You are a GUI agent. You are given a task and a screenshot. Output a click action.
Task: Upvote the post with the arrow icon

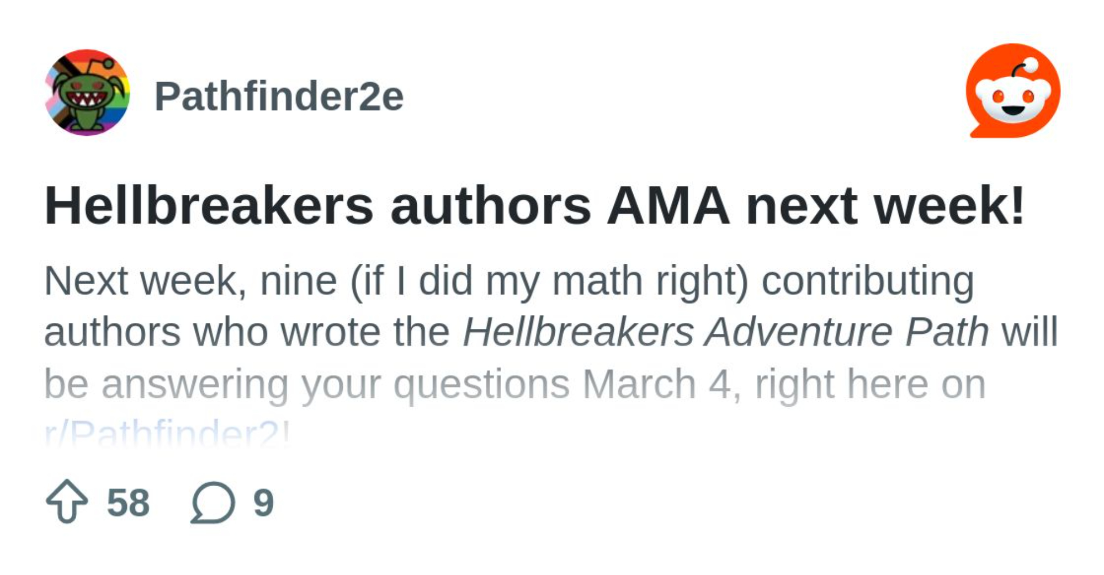[x=67, y=501]
